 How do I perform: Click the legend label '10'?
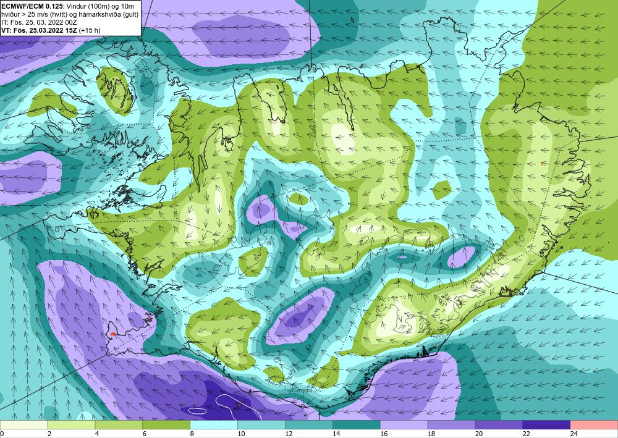(x=241, y=434)
